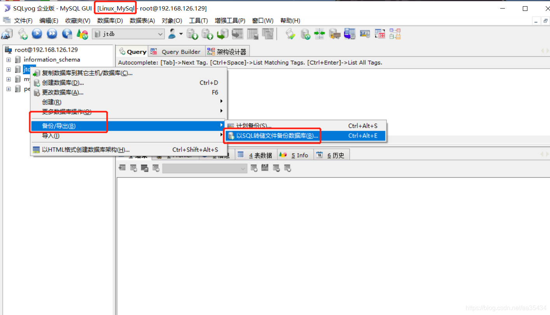Click the Scheduled backup calendar icon
550x315 pixels.
pyautogui.click(x=349, y=34)
